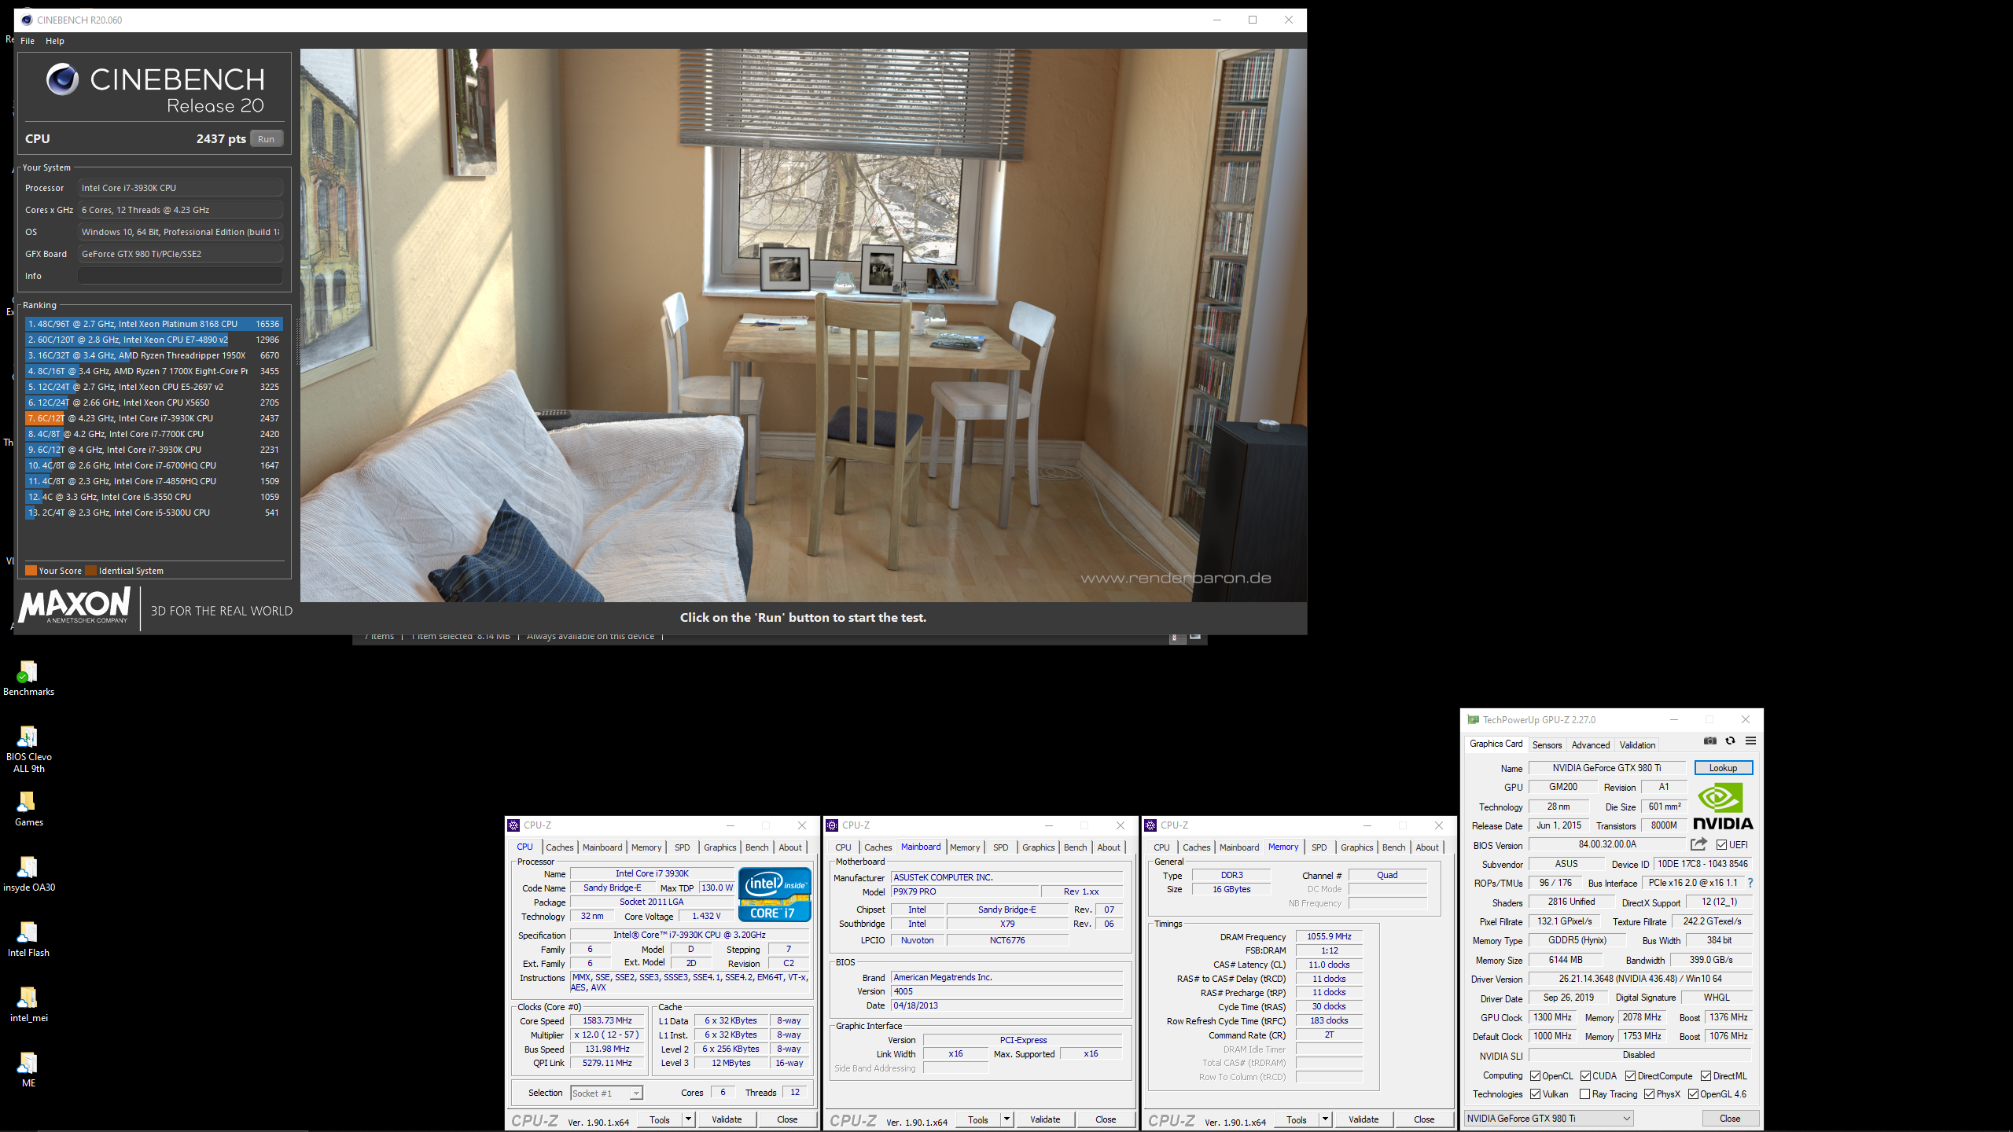Expand the Tools arrow in the CPU-Z DRAM timings window

pos(1326,1119)
